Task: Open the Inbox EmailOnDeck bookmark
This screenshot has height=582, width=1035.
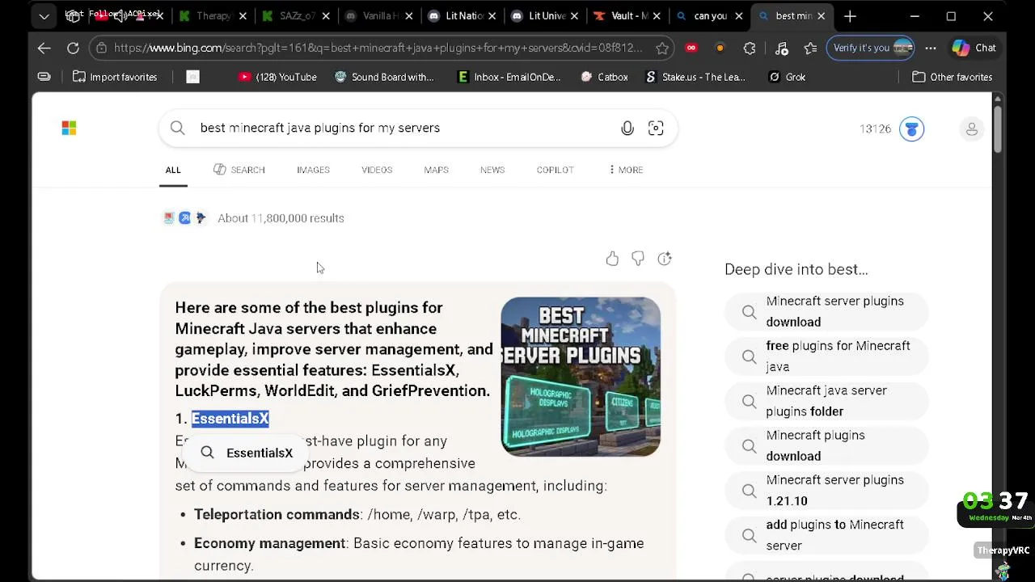Action: [x=509, y=77]
